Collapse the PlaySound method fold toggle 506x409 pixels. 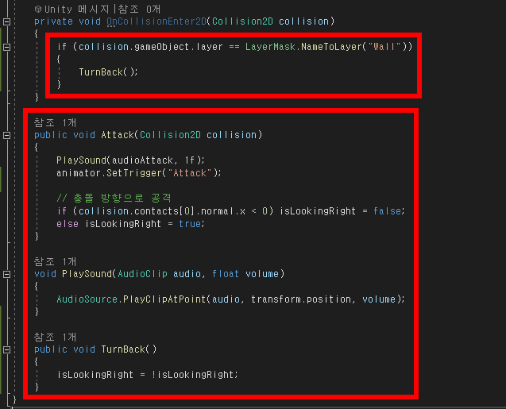click(x=7, y=274)
